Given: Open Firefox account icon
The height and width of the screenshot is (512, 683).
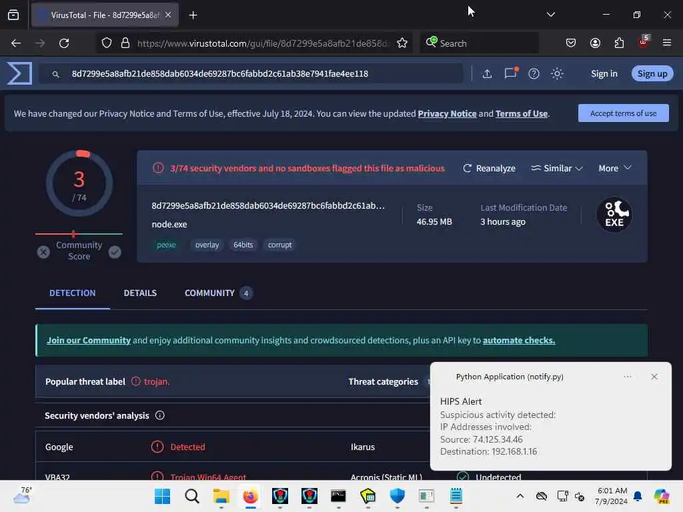Looking at the screenshot, I should (x=595, y=43).
